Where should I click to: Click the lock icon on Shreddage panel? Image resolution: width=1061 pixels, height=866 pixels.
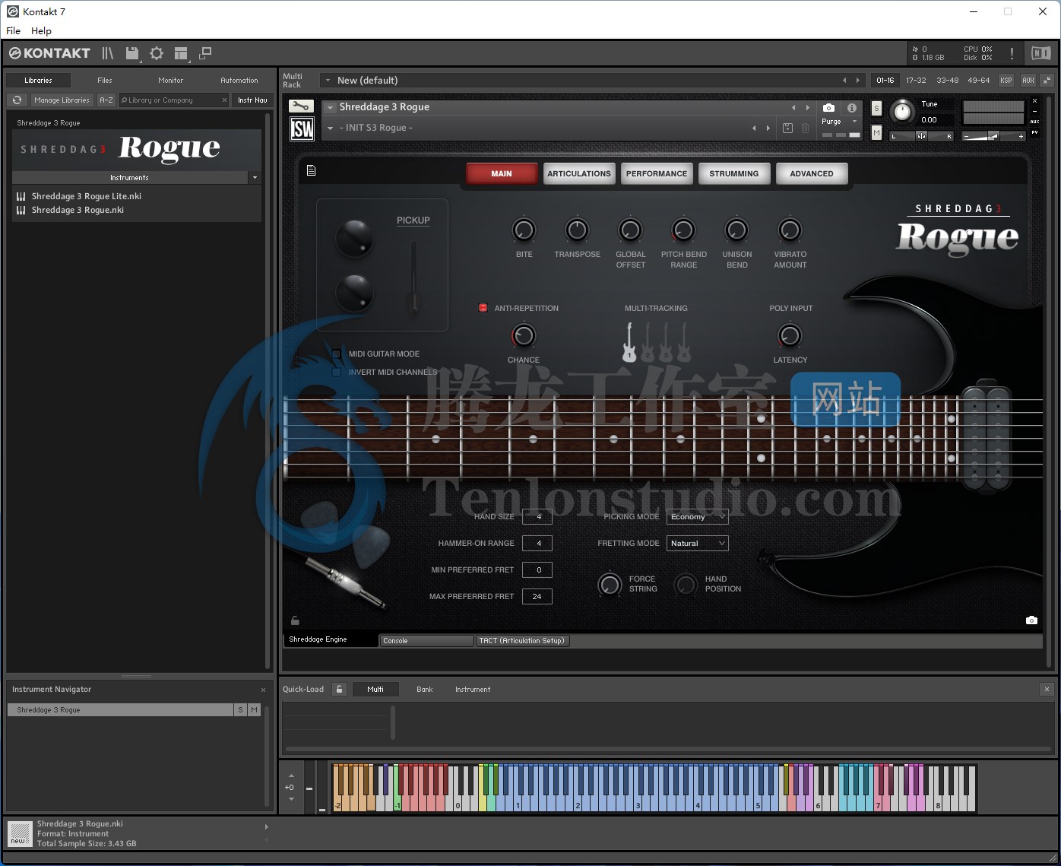point(295,621)
